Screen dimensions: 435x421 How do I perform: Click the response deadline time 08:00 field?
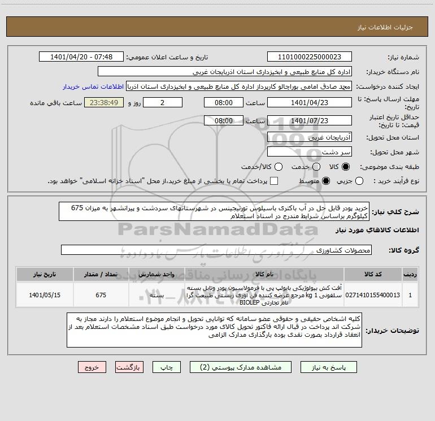tap(224, 102)
